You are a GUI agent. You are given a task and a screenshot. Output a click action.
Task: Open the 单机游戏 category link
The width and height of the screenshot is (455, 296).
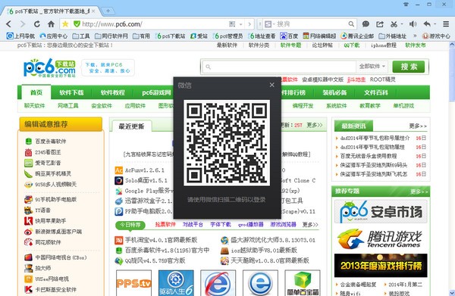coord(403,106)
